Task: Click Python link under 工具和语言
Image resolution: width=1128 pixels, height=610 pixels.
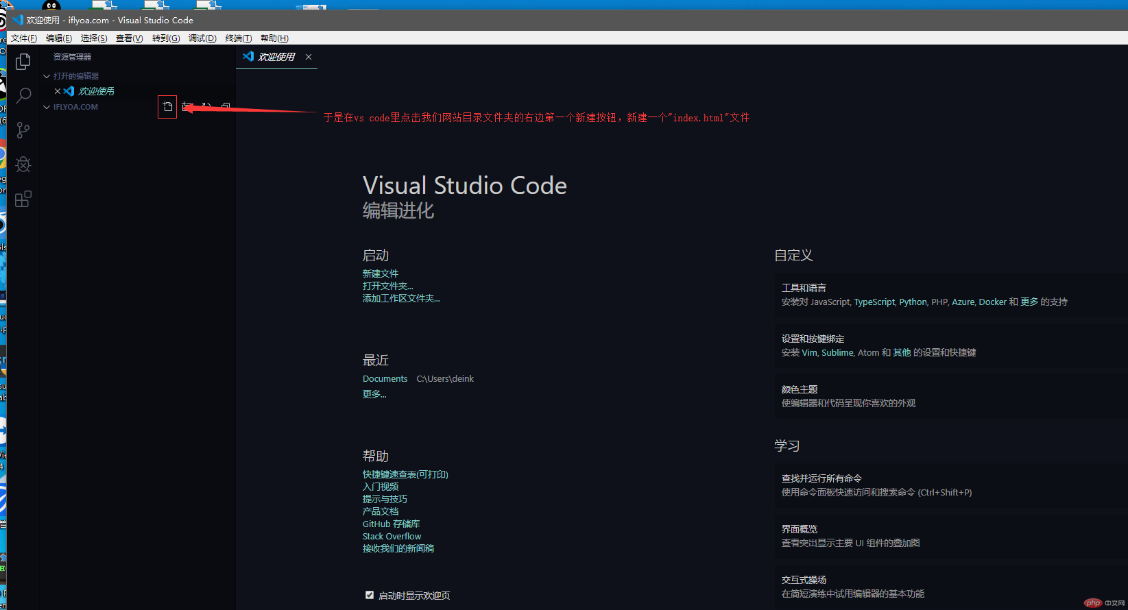Action: coord(913,302)
